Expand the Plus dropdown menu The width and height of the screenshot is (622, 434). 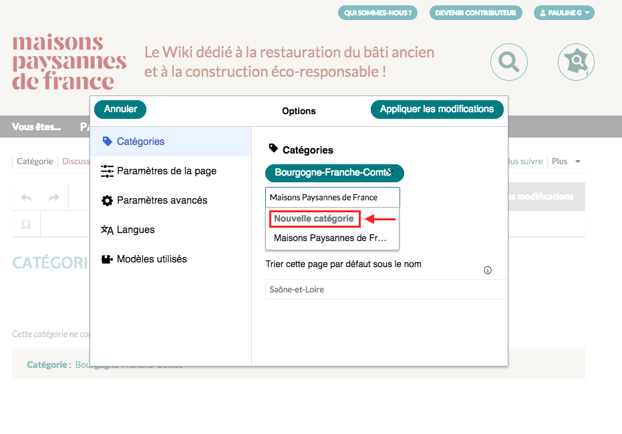click(565, 162)
